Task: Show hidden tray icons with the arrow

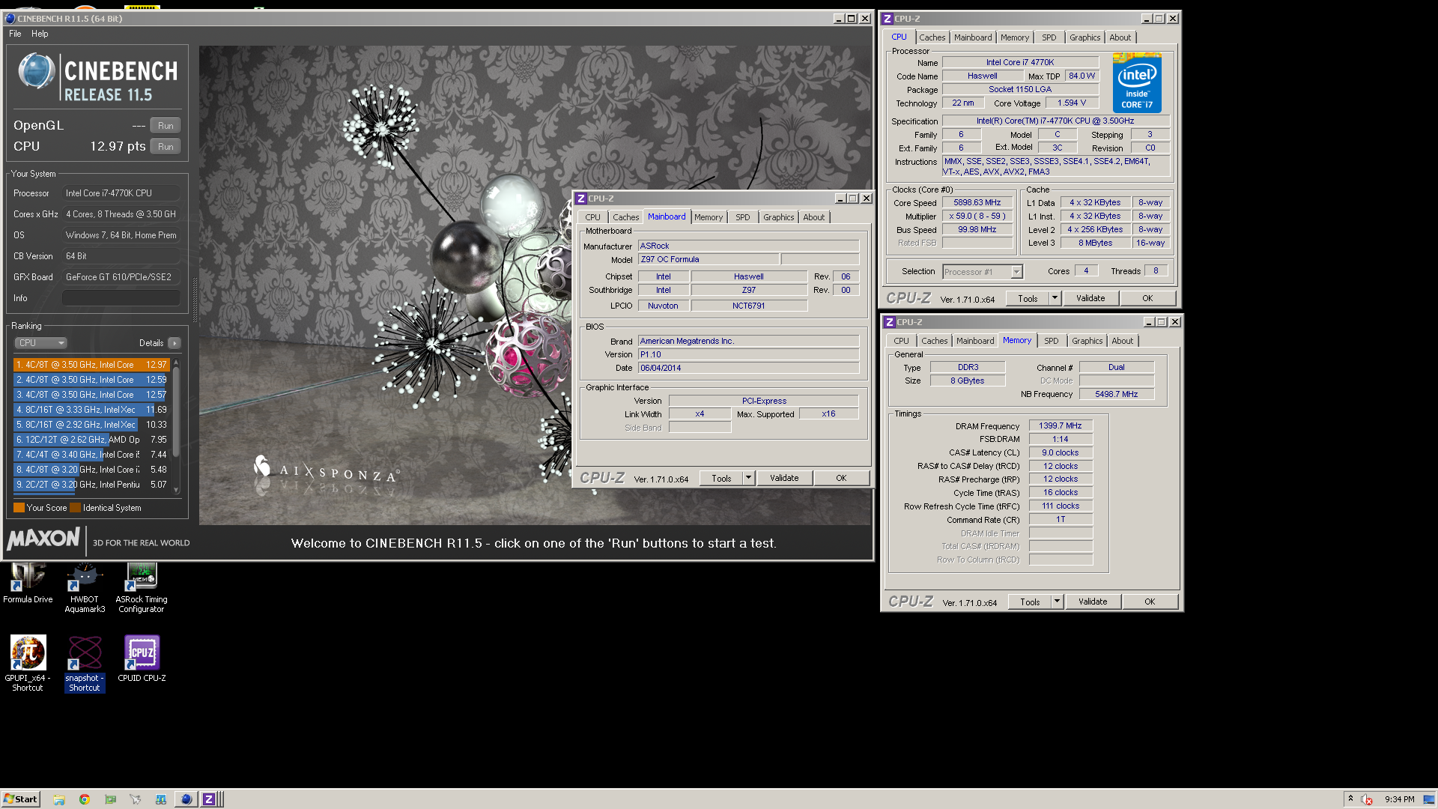Action: (1350, 799)
